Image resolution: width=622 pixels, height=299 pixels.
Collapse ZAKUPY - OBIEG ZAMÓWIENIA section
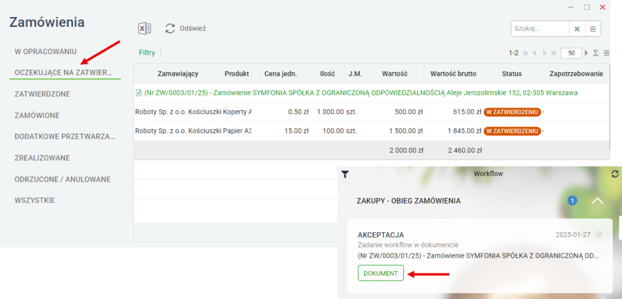[598, 201]
